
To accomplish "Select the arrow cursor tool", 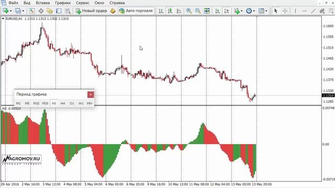I will [276, 10].
